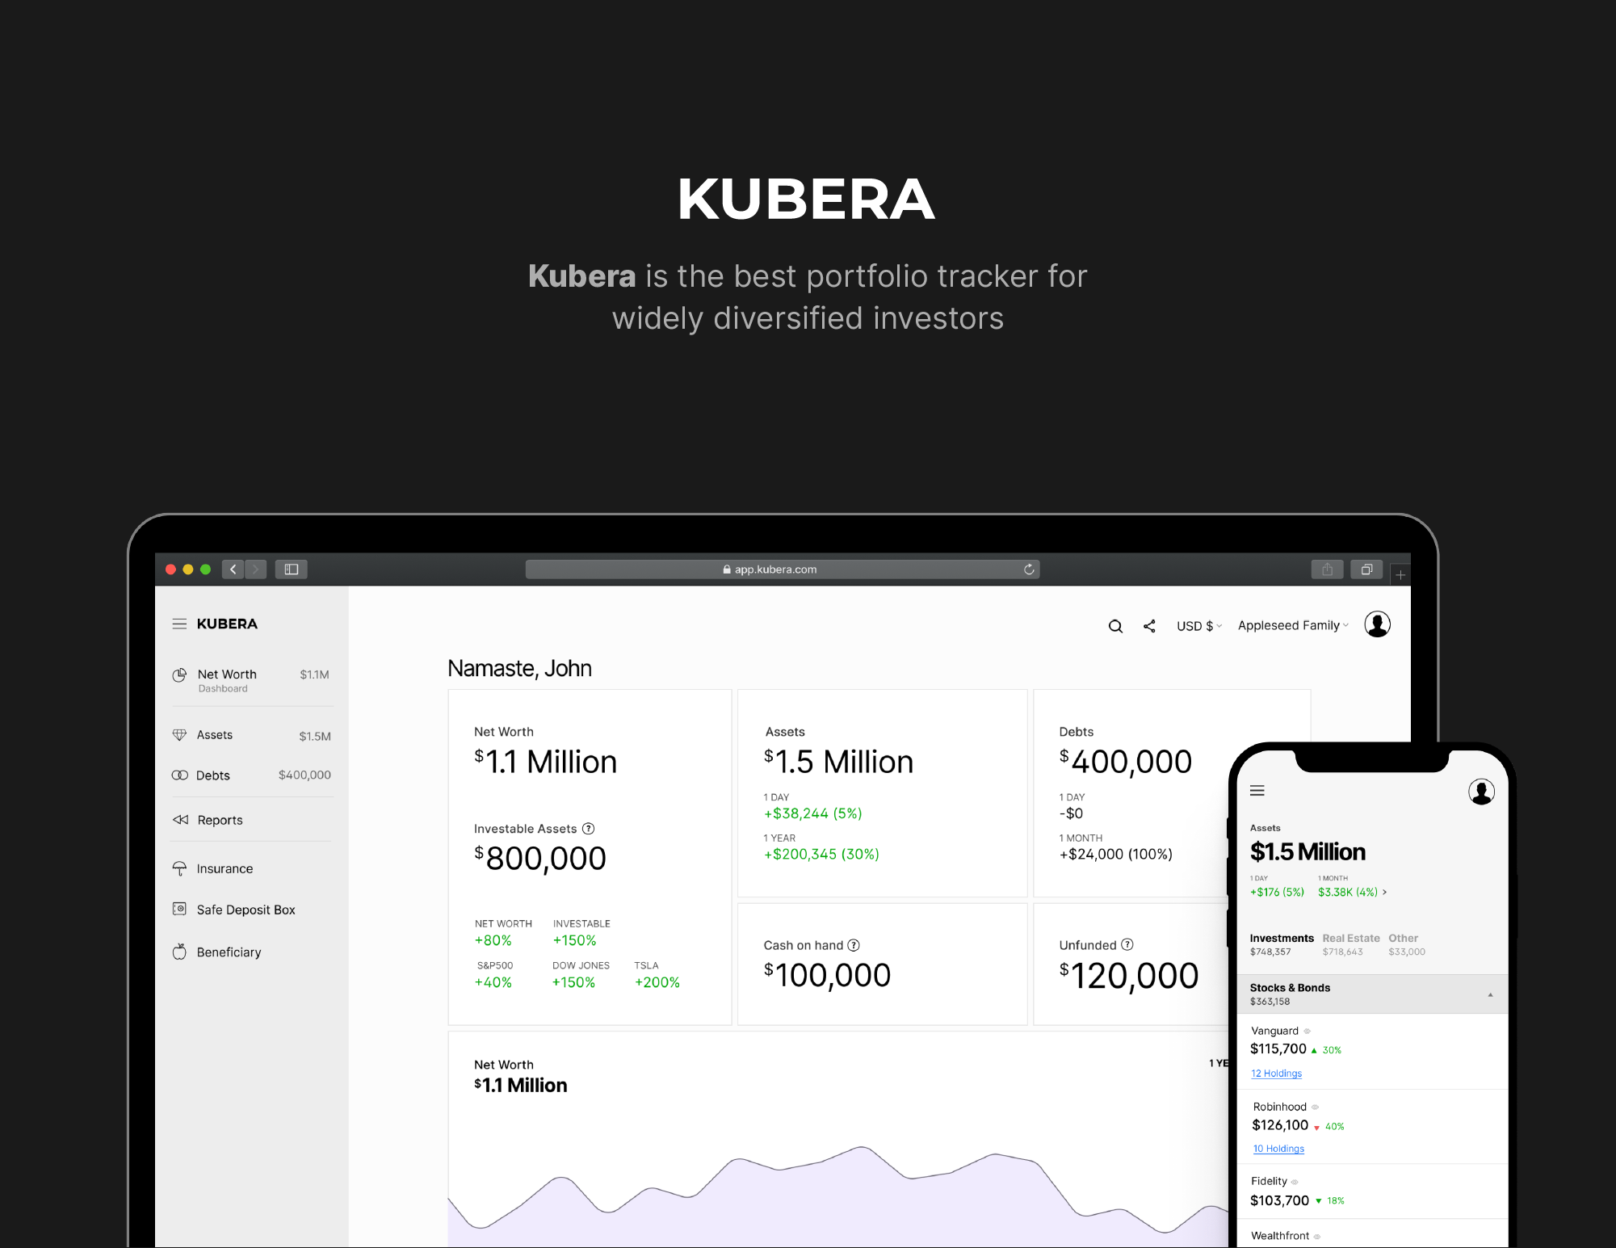Click the share icon next to search

click(1149, 625)
